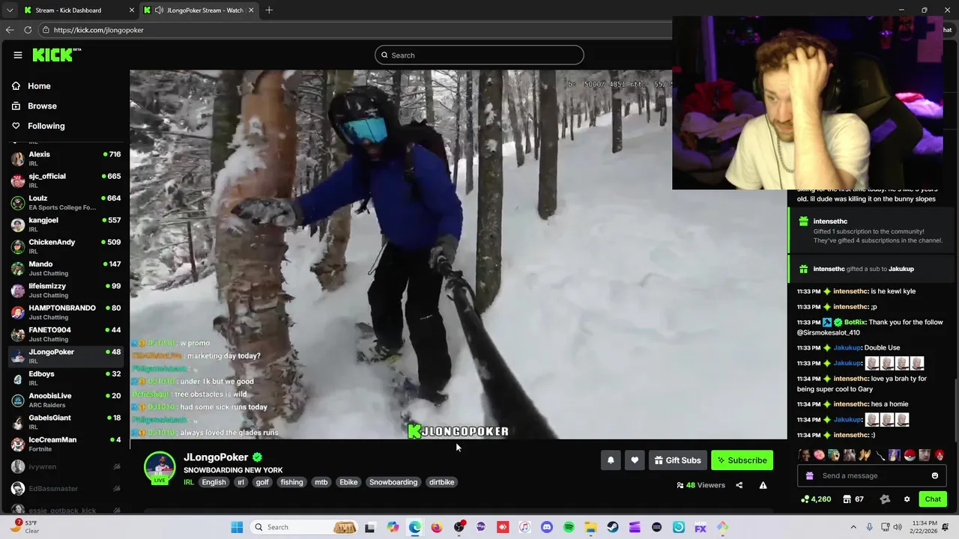959x539 pixels.
Task: Click the KICK logo
Action: (55, 55)
